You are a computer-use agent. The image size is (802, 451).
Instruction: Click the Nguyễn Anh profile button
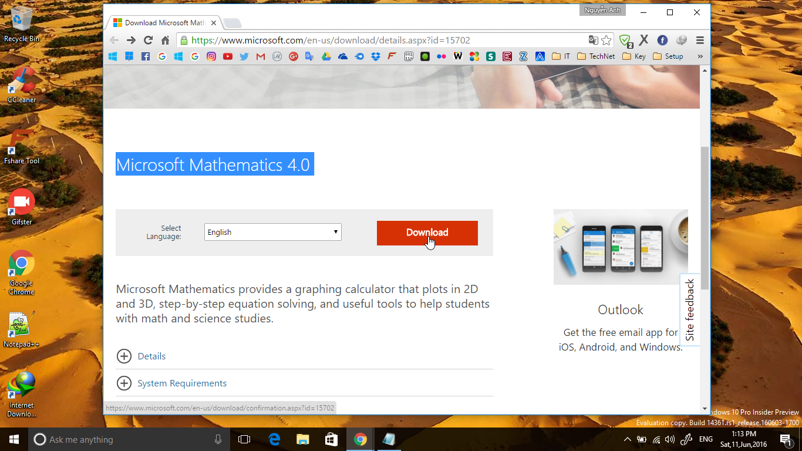[602, 10]
